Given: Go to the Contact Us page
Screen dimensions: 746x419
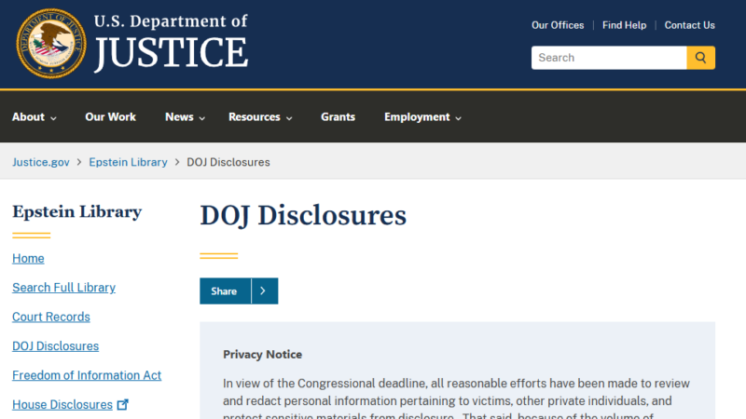Looking at the screenshot, I should 689,25.
